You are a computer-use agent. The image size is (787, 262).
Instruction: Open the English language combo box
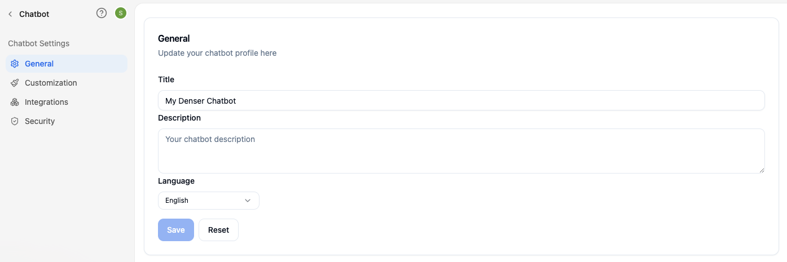[x=209, y=201]
